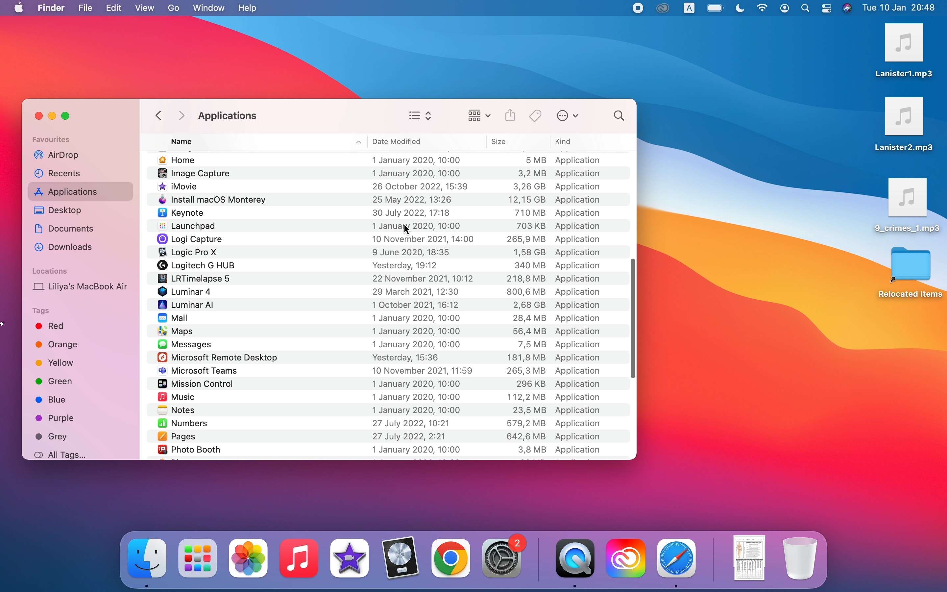Open the Music app in Dock
The height and width of the screenshot is (592, 947).
tap(299, 558)
